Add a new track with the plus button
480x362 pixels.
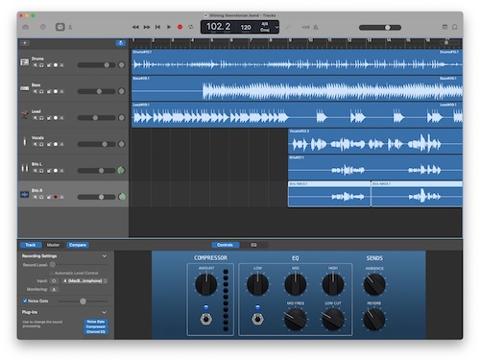click(x=25, y=43)
